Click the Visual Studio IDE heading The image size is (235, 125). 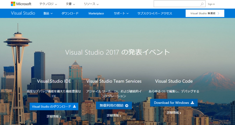coord(54,81)
